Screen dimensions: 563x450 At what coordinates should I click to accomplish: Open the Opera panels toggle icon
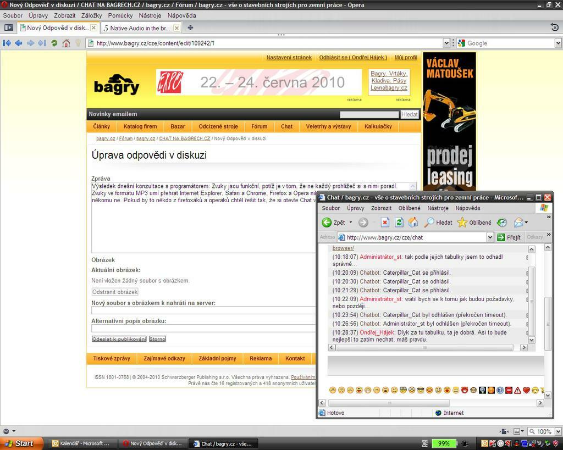8,27
